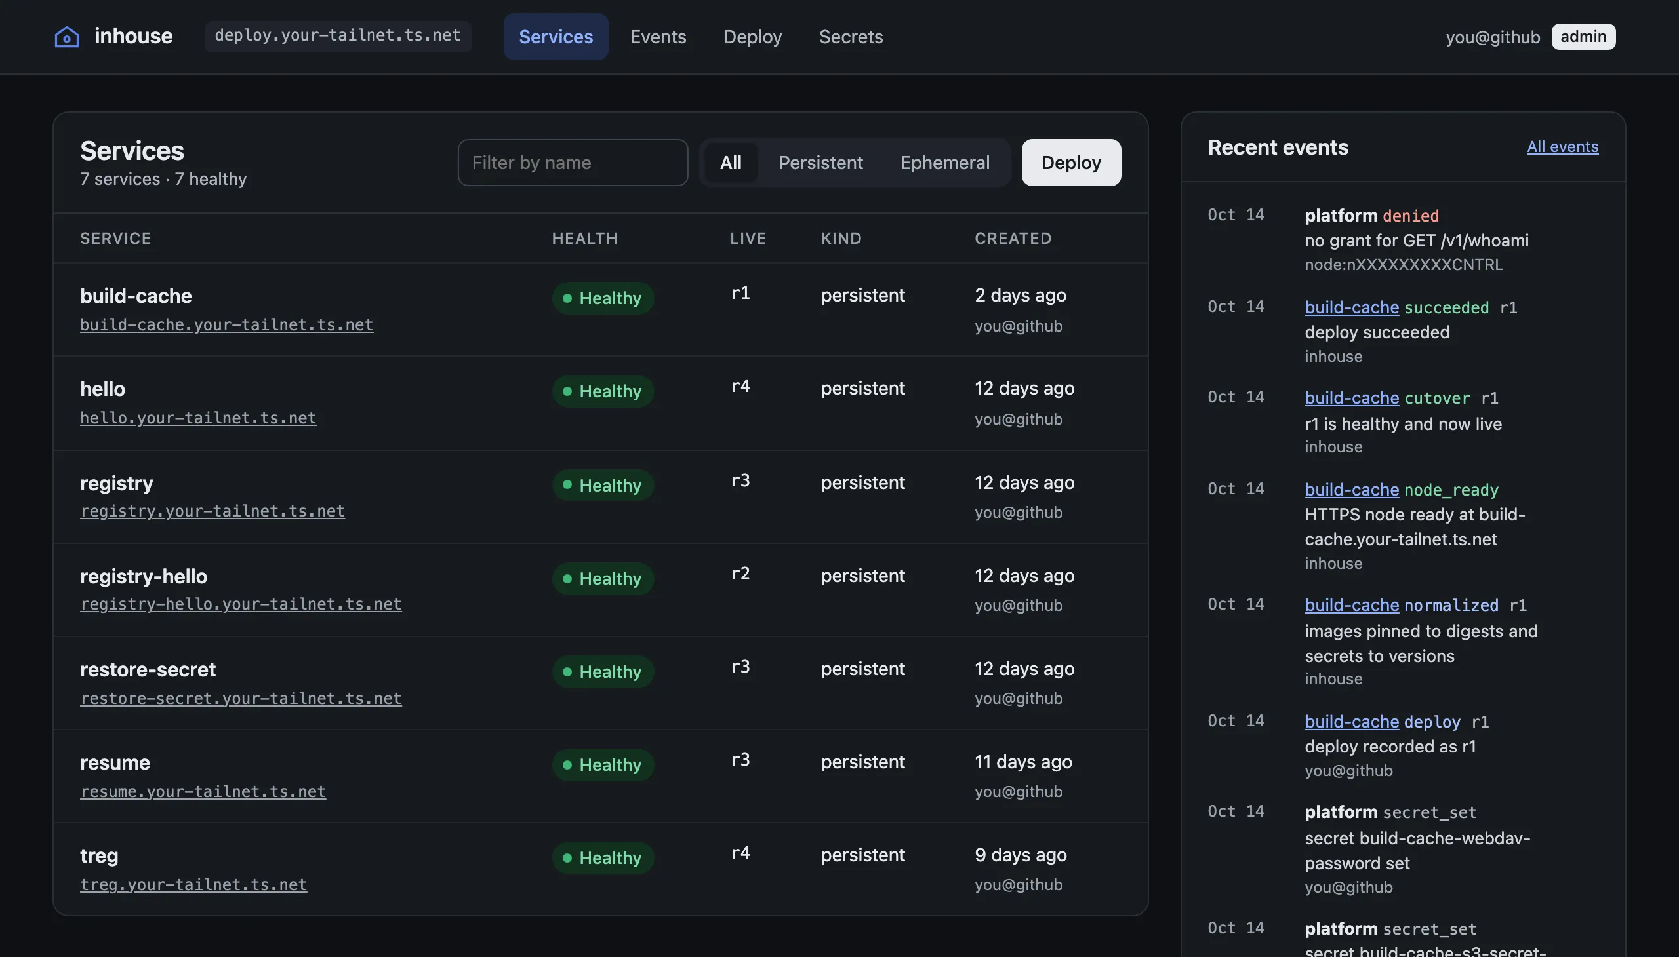Select the hello service name
This screenshot has width=1679, height=957.
point(102,389)
